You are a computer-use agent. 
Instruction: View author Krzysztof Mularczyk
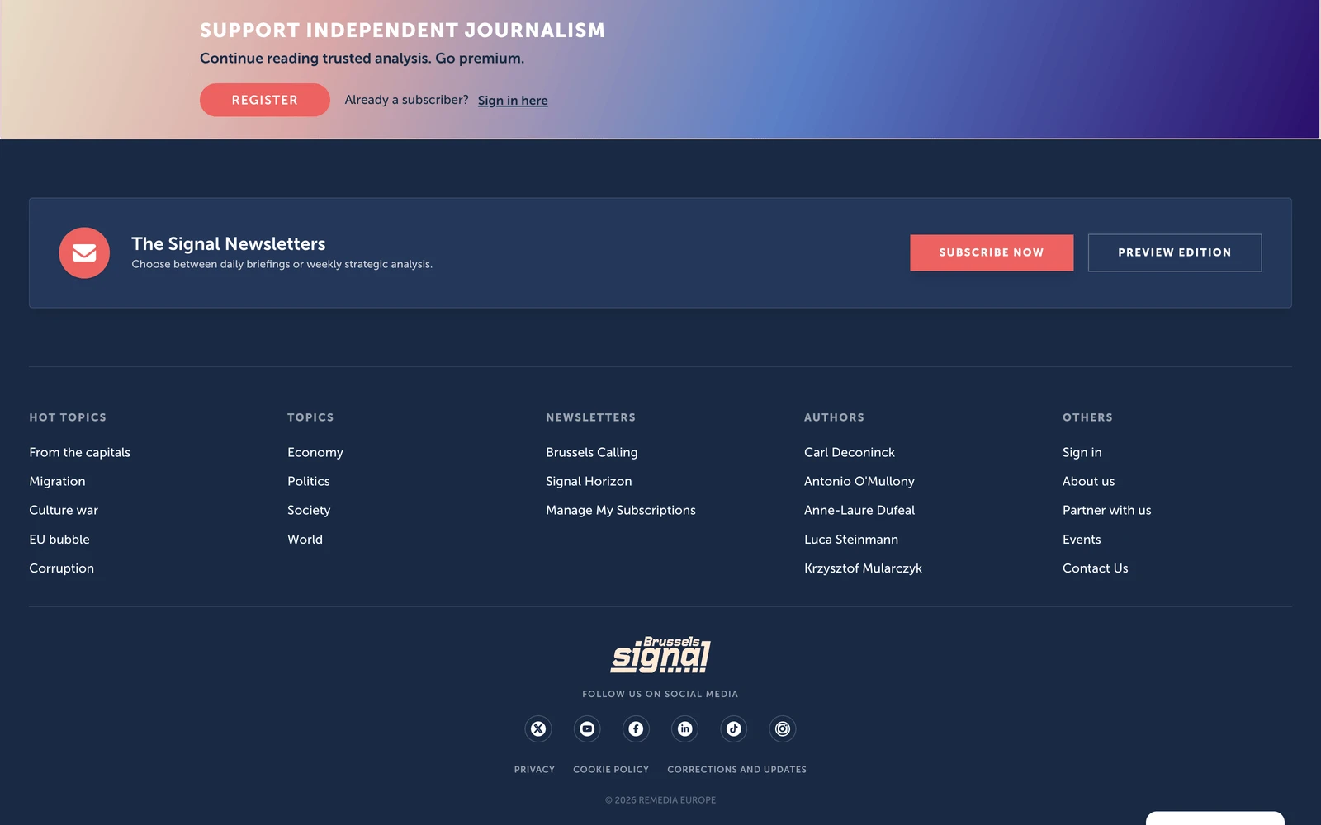click(x=864, y=568)
